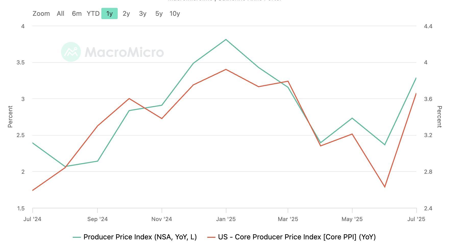This screenshot has width=449, height=249.
Task: Choose the 2y zoom range
Action: point(126,13)
